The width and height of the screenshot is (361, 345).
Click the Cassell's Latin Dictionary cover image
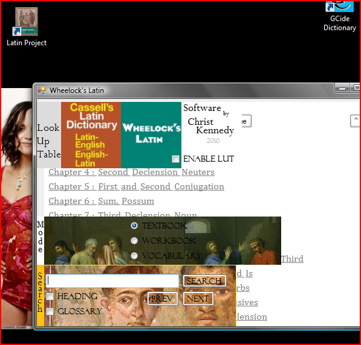91,135
